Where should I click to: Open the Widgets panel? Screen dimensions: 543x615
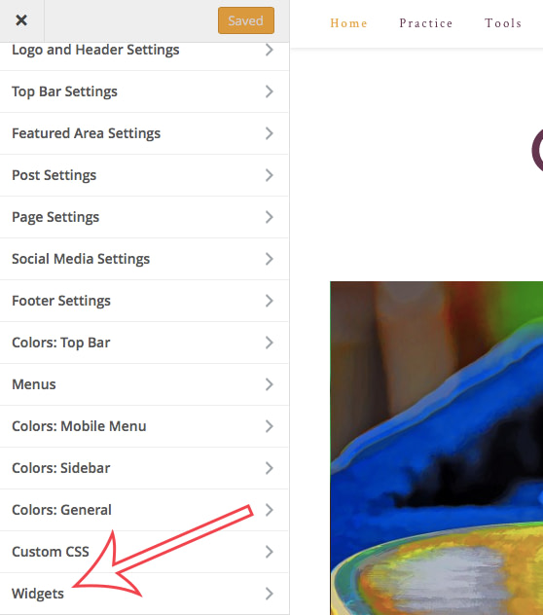click(144, 594)
